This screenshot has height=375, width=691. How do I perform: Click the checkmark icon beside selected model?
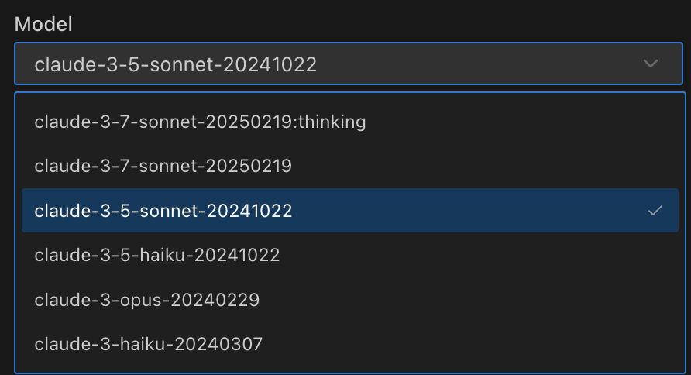[x=655, y=210]
